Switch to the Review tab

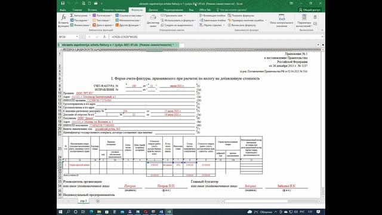point(173,10)
